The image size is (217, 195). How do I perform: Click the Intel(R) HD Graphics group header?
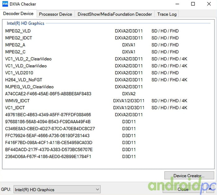coord(26,23)
